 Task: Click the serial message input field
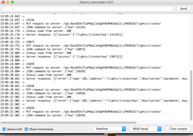88,9
